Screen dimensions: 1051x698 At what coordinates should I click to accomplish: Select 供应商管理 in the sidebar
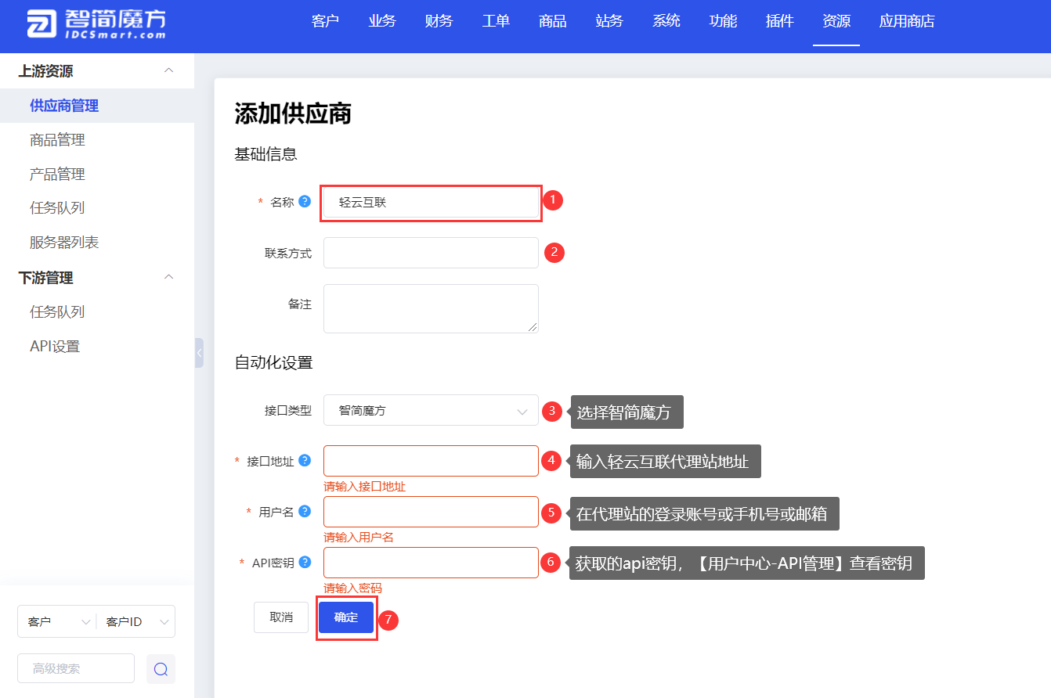97,106
